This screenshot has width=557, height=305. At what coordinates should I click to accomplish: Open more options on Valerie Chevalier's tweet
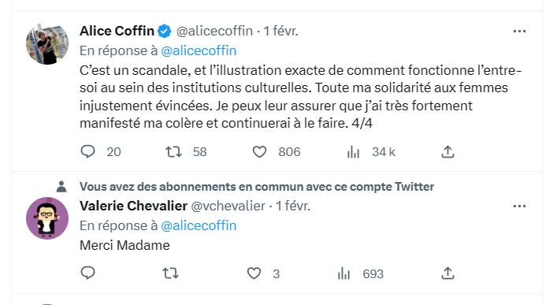519,206
